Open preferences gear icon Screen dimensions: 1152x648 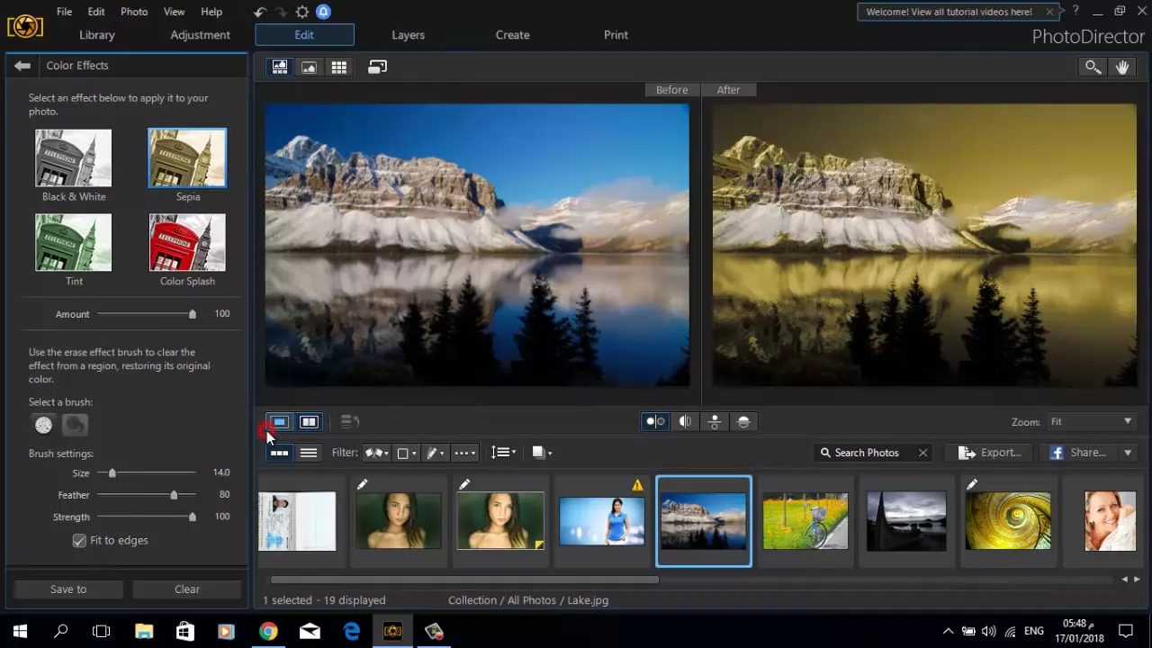point(302,12)
